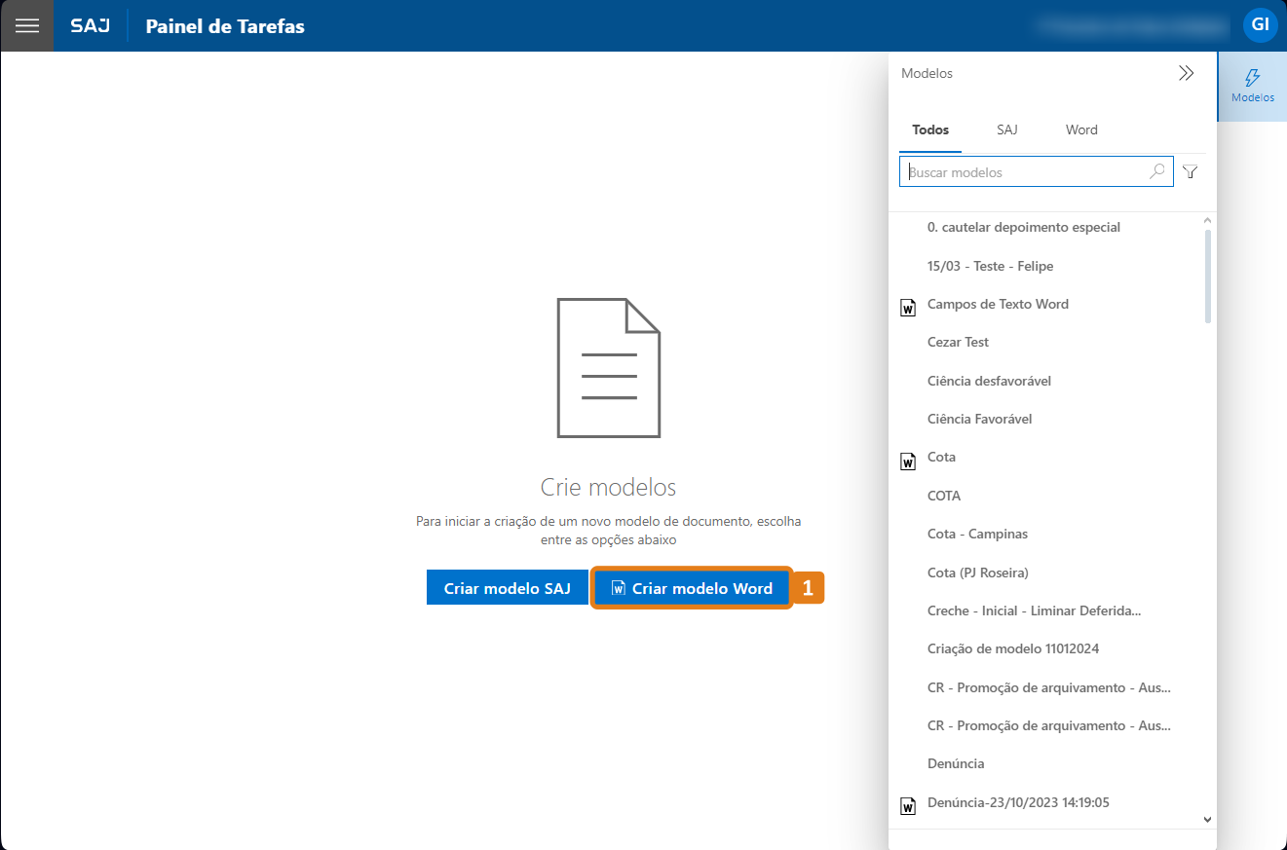
Task: Switch to the Word models tab
Action: coord(1081,129)
